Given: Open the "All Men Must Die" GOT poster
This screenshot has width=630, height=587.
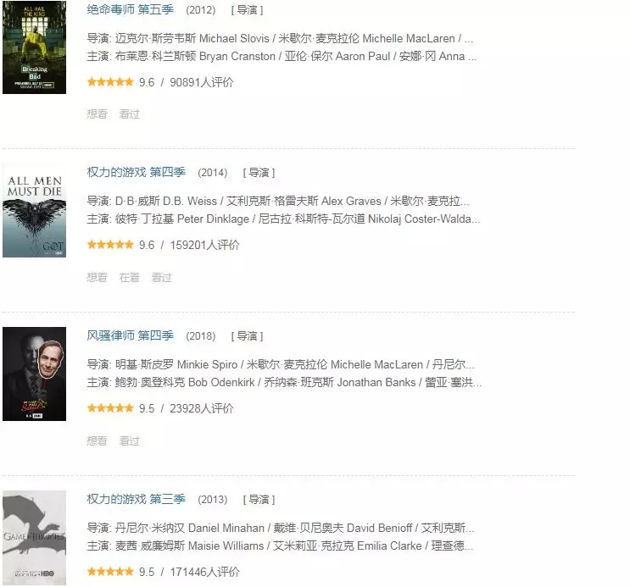Looking at the screenshot, I should [x=34, y=210].
